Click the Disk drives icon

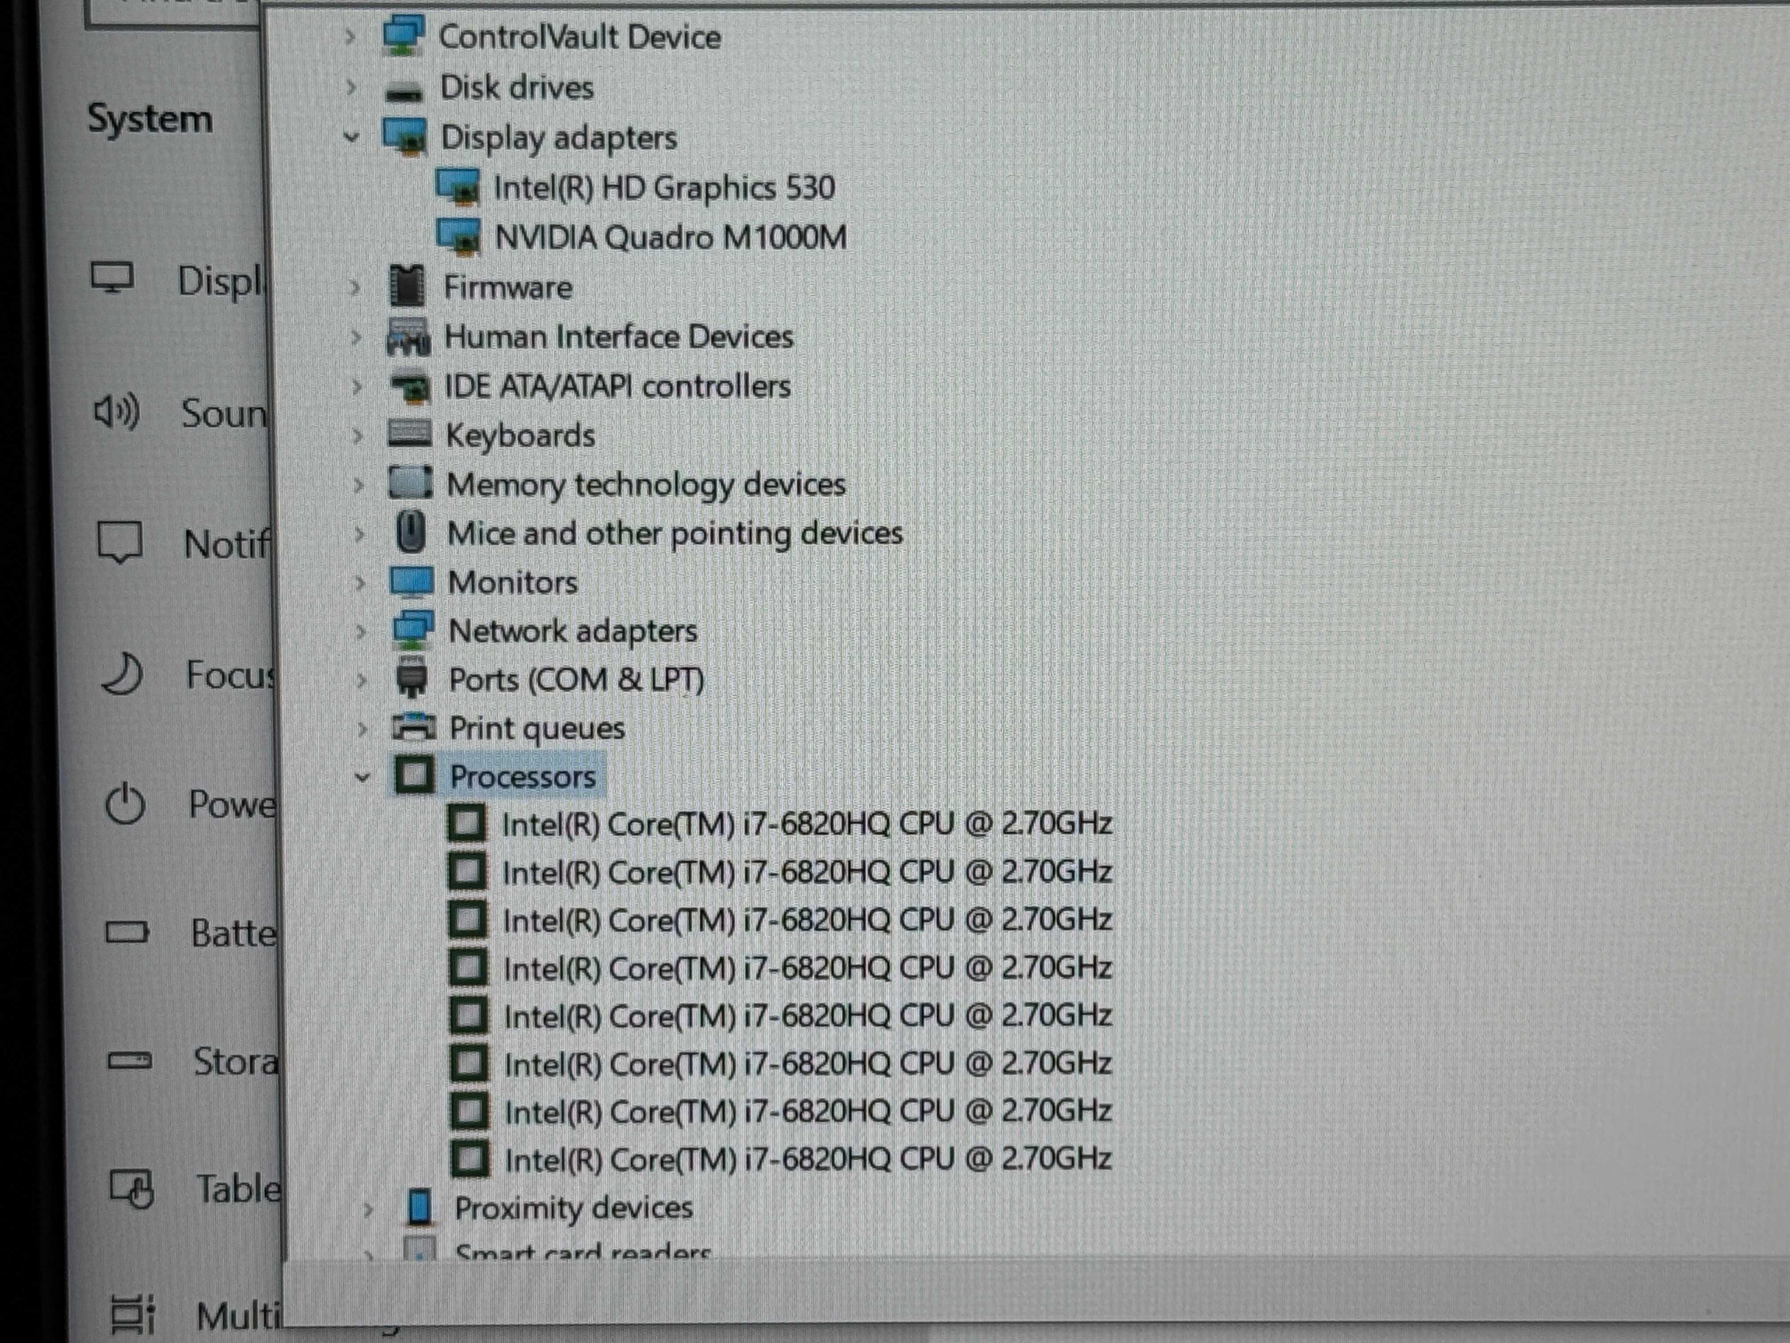coord(404,91)
